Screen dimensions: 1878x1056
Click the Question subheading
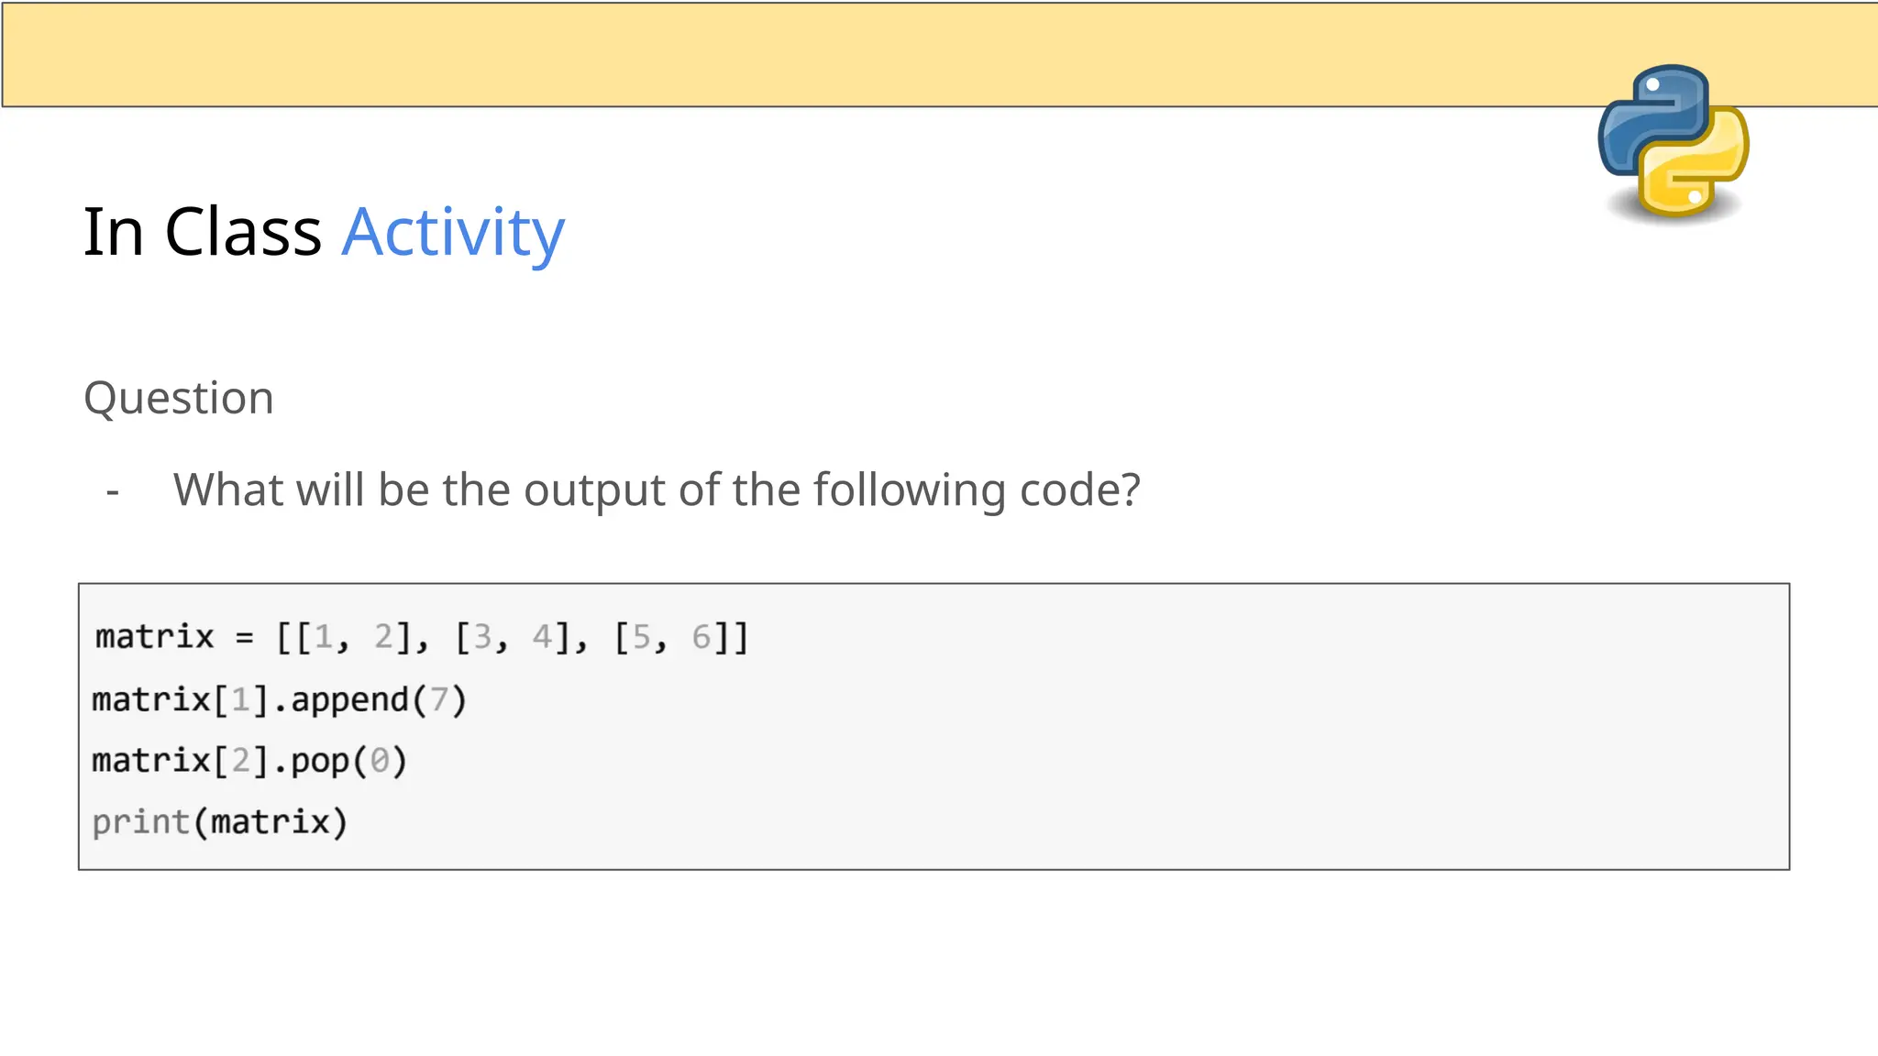pyautogui.click(x=179, y=398)
